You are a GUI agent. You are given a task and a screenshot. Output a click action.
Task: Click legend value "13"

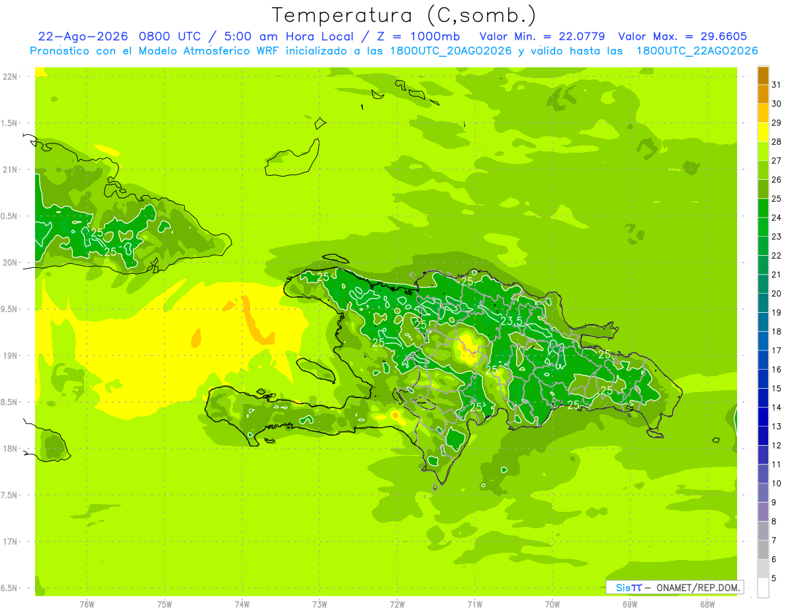click(776, 426)
